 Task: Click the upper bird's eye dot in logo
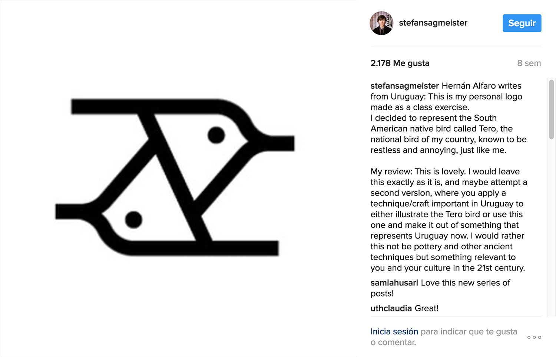pyautogui.click(x=216, y=135)
